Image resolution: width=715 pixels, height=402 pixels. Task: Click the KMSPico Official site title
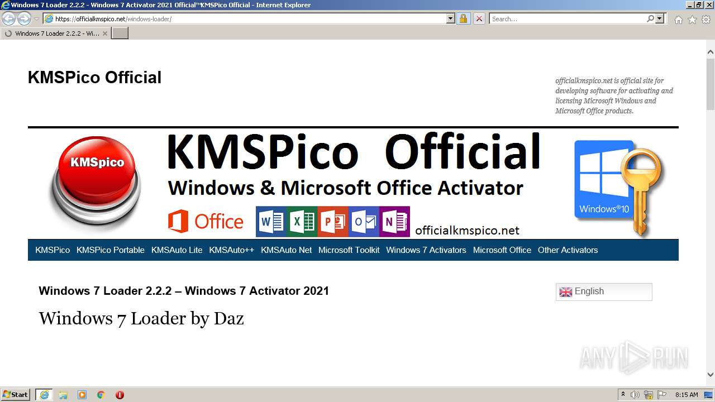(94, 78)
